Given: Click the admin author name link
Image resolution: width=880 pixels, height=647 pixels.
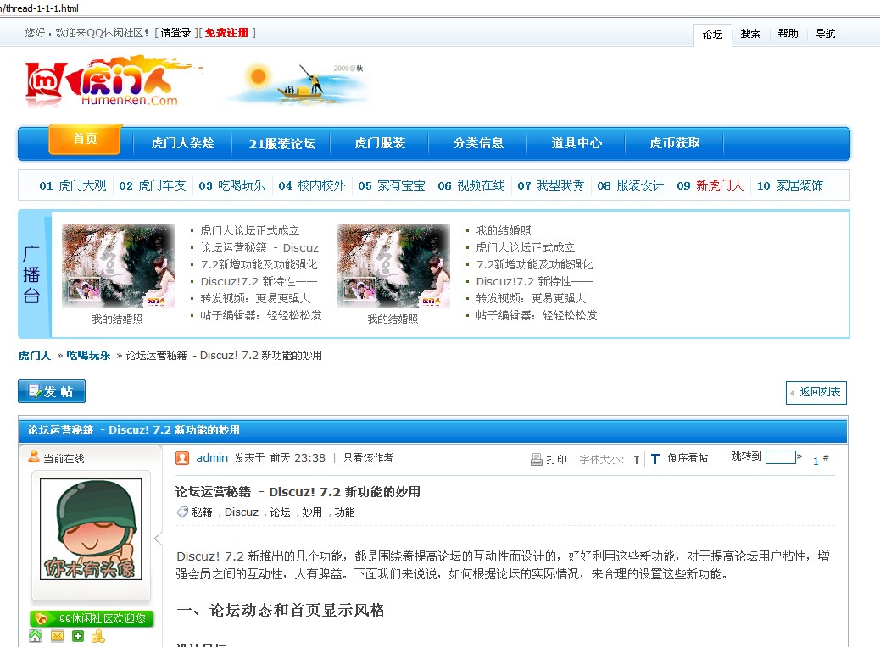Looking at the screenshot, I should tap(212, 458).
